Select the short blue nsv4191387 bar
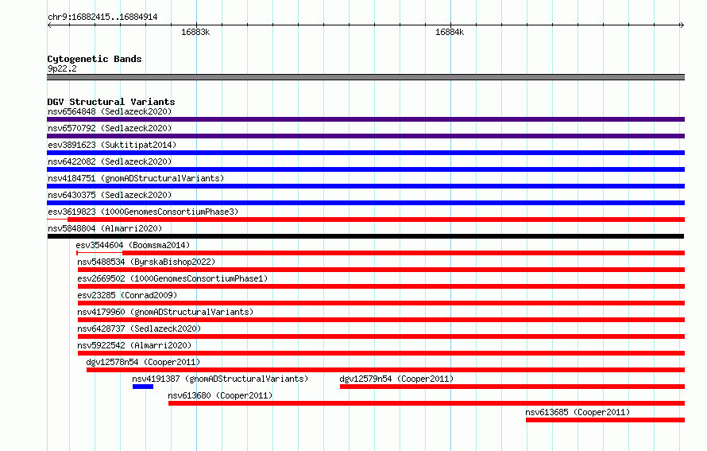 click(x=143, y=387)
